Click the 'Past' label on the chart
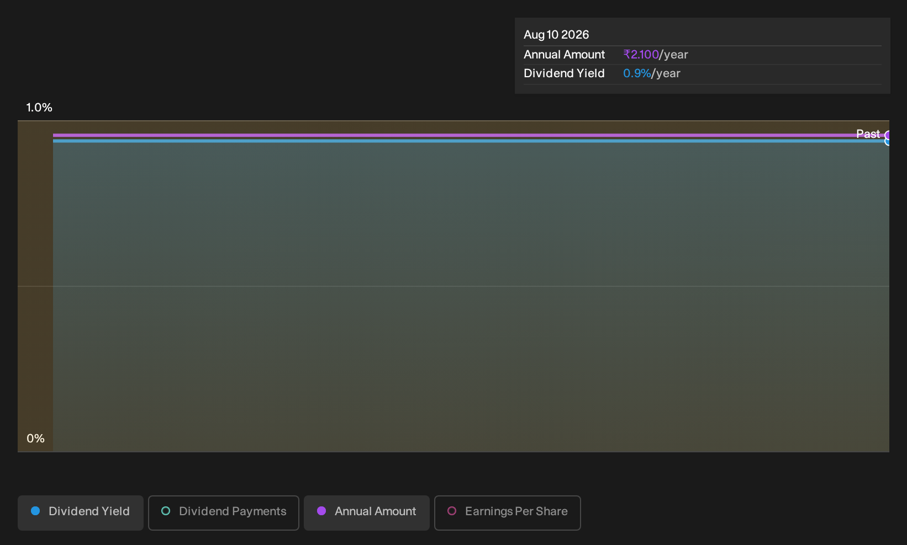The height and width of the screenshot is (545, 907). pos(868,134)
